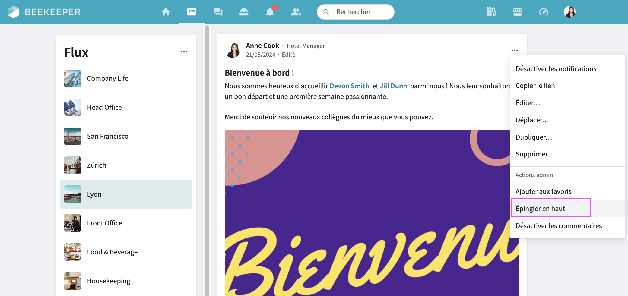
Task: Choose Épingler en haut
Action: click(540, 209)
